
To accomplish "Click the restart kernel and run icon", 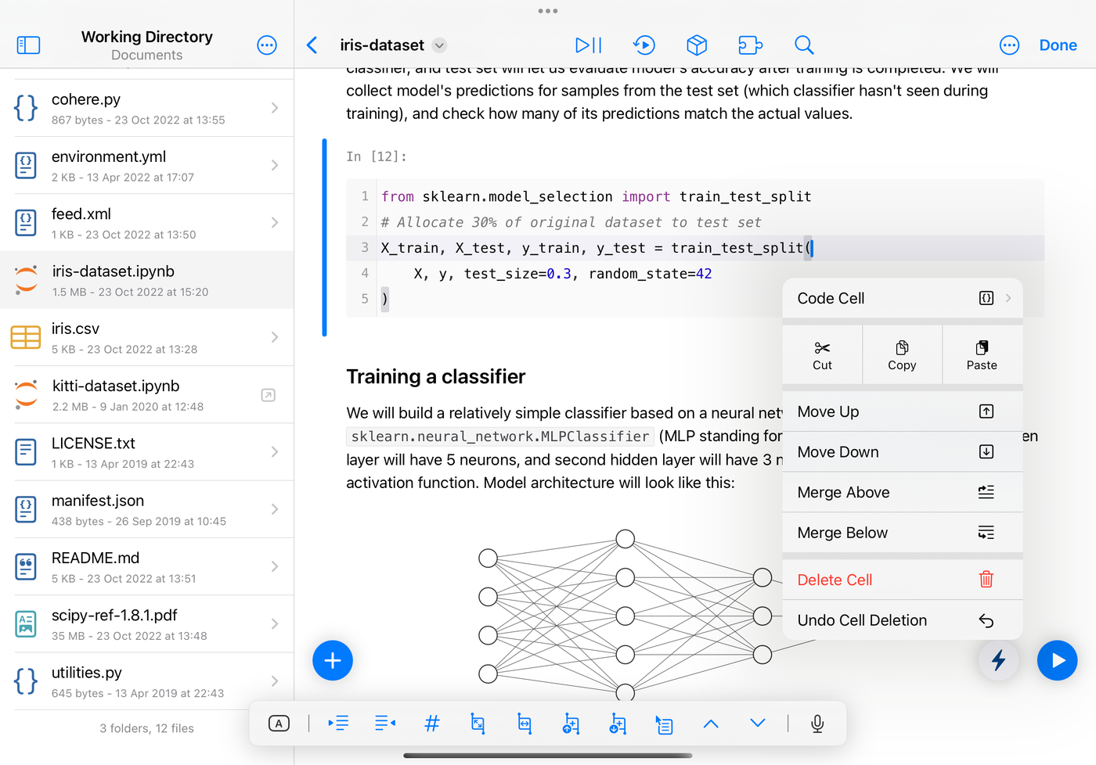I will [x=644, y=45].
